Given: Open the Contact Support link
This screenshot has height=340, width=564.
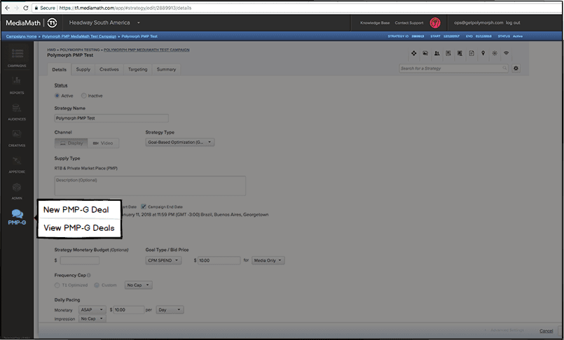Looking at the screenshot, I should pos(409,22).
